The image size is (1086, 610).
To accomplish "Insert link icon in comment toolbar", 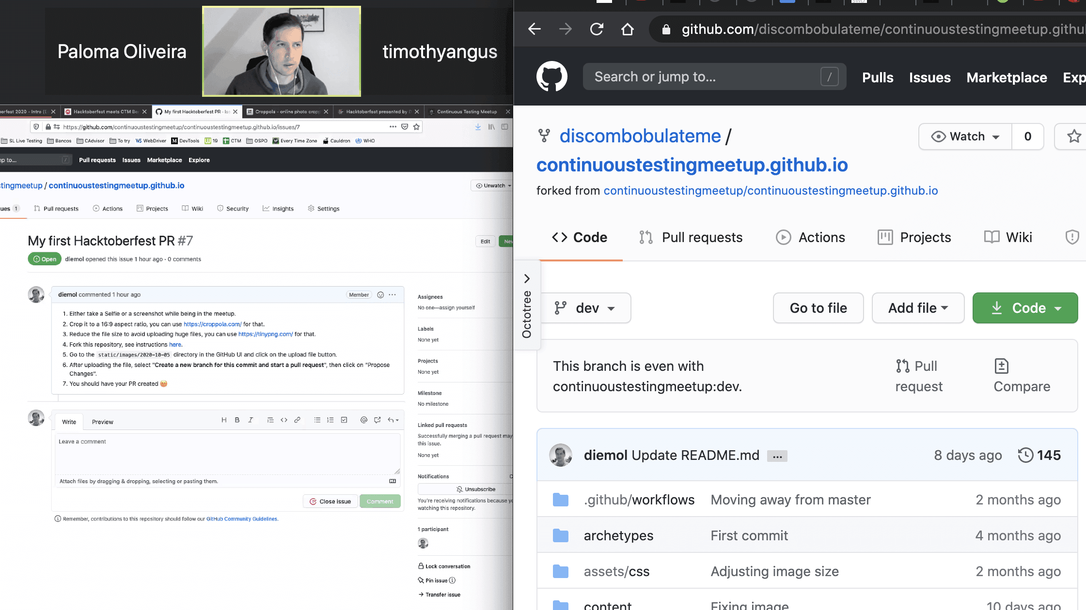I will 297,420.
